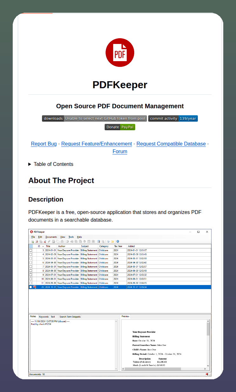This screenshot has height=392, width=236.
Task: Open the Request Feature/Enhancement link
Action: [x=97, y=144]
